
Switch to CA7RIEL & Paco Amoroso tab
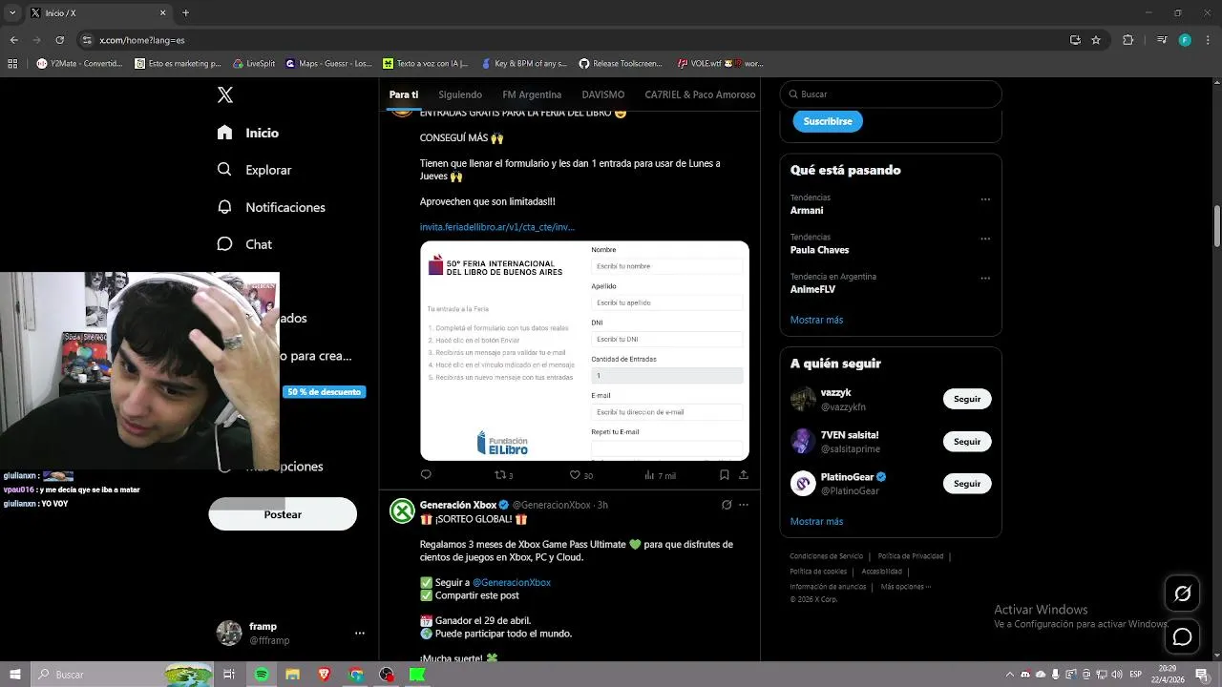click(x=700, y=94)
